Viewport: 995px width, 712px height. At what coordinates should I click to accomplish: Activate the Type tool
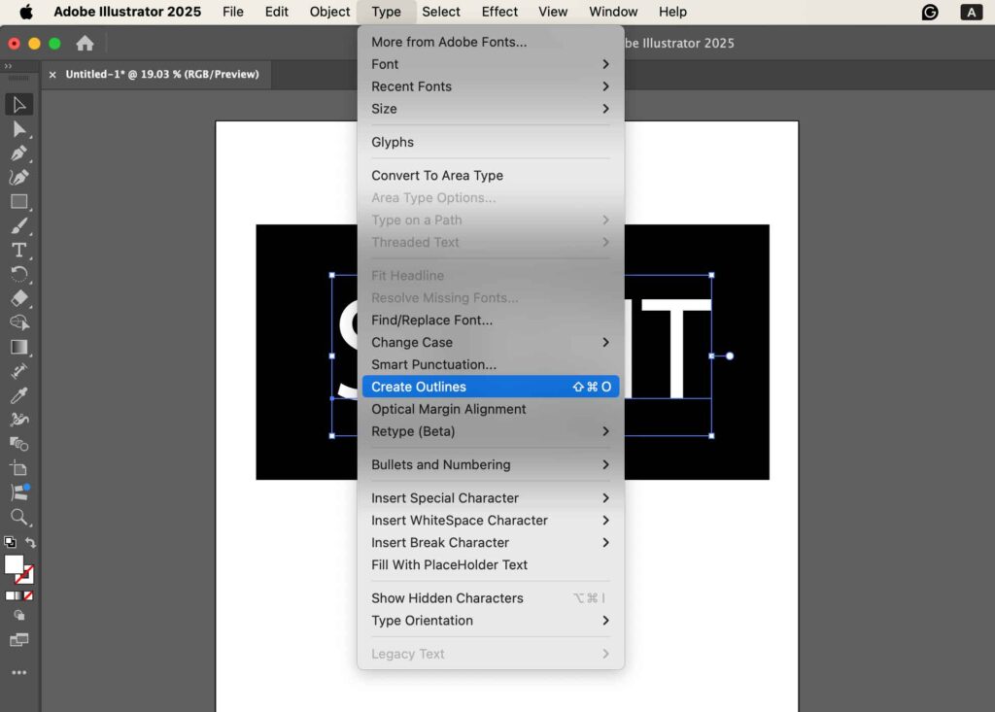pos(18,250)
